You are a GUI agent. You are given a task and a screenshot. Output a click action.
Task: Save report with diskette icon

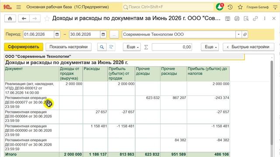(x=227, y=18)
